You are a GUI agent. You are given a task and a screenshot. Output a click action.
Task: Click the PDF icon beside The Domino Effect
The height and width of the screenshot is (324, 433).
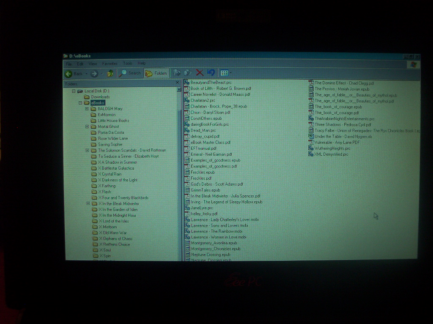click(311, 83)
